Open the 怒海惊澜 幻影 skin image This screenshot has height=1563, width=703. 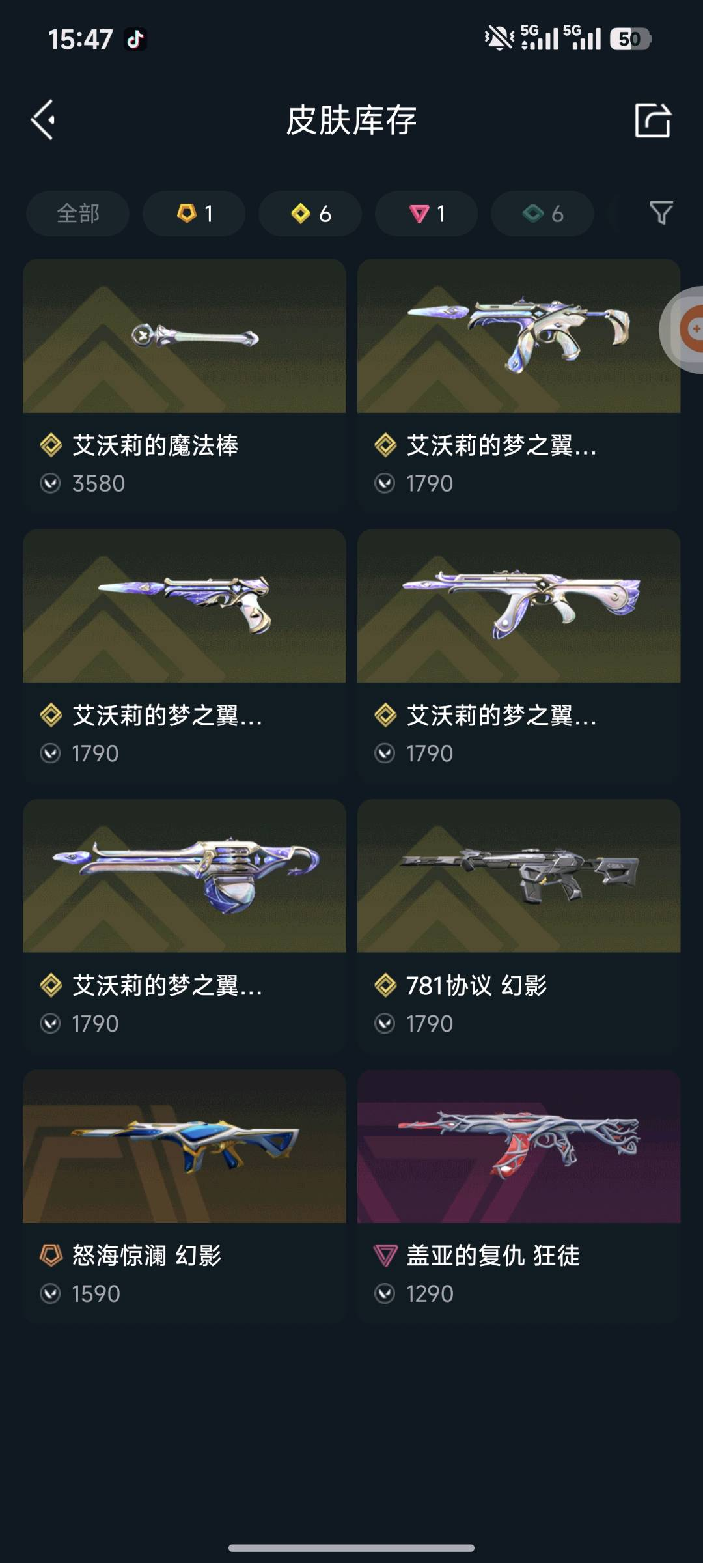click(184, 1146)
